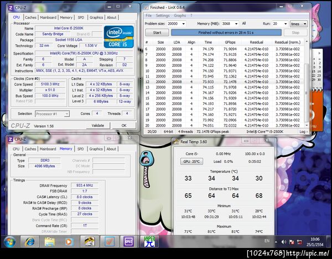332x259 pixels.
Task: Click 72.1478 GFlops peak status text
Action: pyautogui.click(x=213, y=131)
